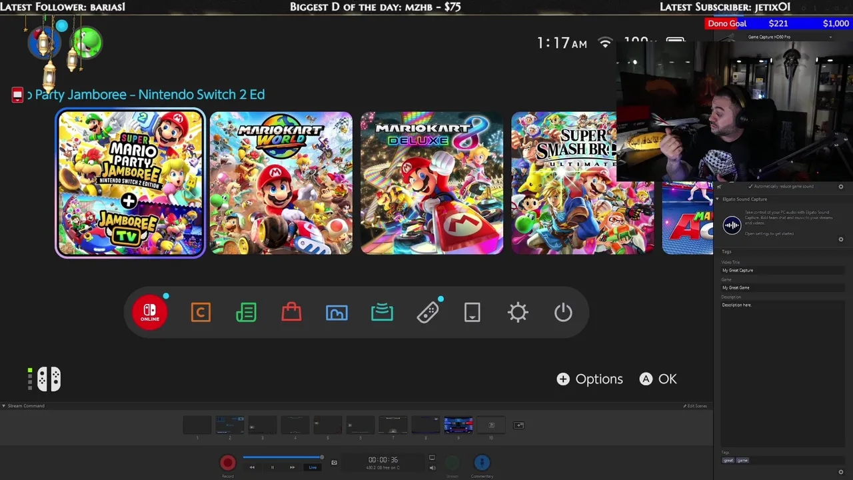The height and width of the screenshot is (480, 853).
Task: Open the Elgato Sound Capture settings gear
Action: (x=841, y=239)
